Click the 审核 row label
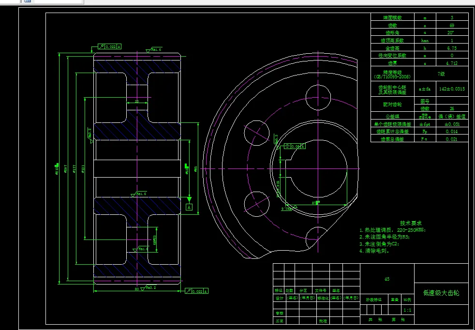The image size is (475, 330). coord(279,313)
